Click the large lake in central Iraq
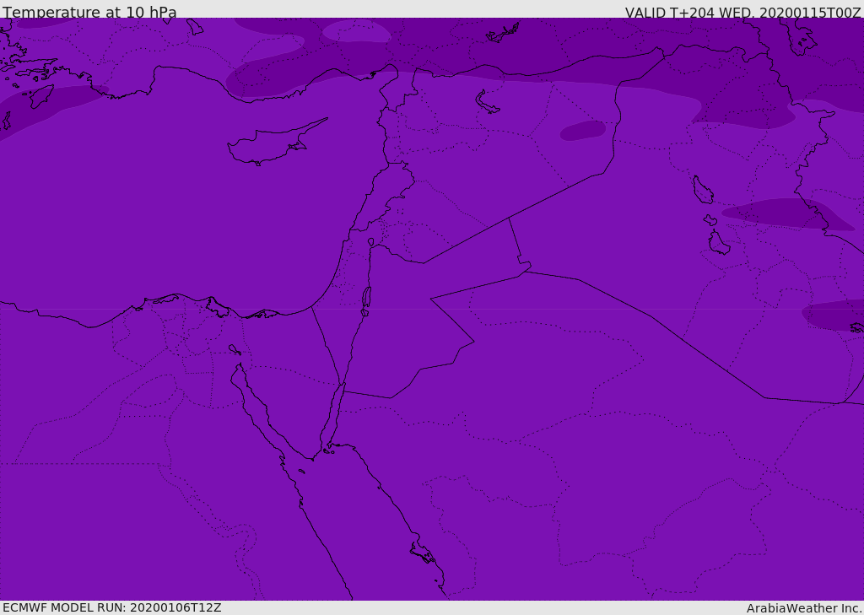The width and height of the screenshot is (864, 615). (703, 190)
